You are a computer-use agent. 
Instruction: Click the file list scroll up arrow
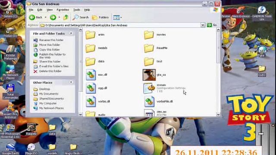[x=218, y=30]
